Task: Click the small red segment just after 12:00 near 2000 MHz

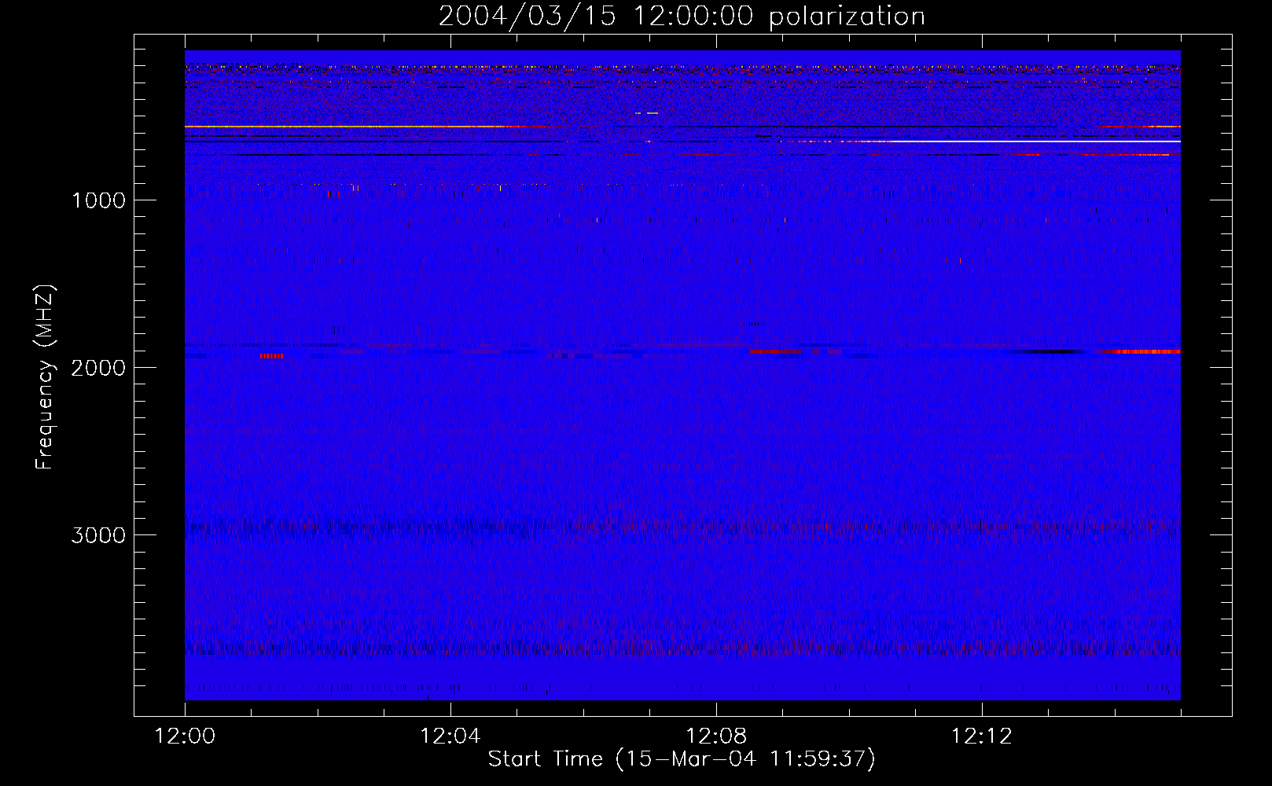Action: coord(271,356)
